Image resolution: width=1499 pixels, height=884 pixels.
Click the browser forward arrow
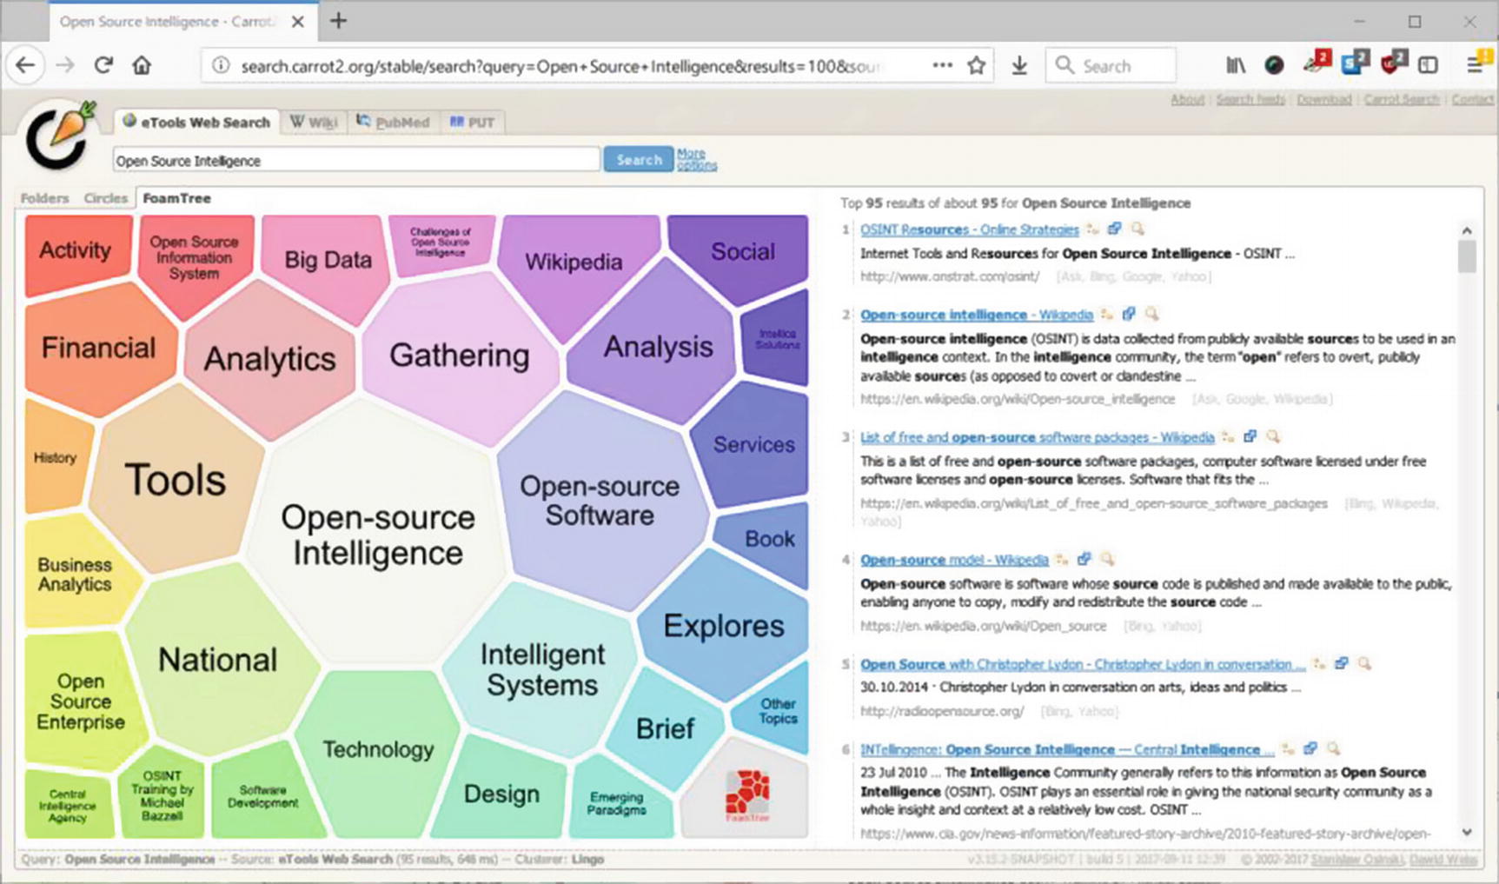pos(65,65)
